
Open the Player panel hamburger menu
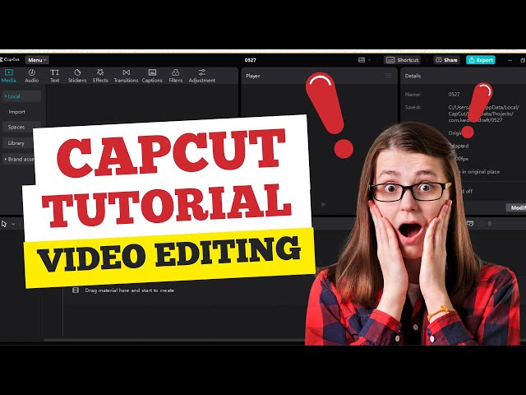(388, 76)
